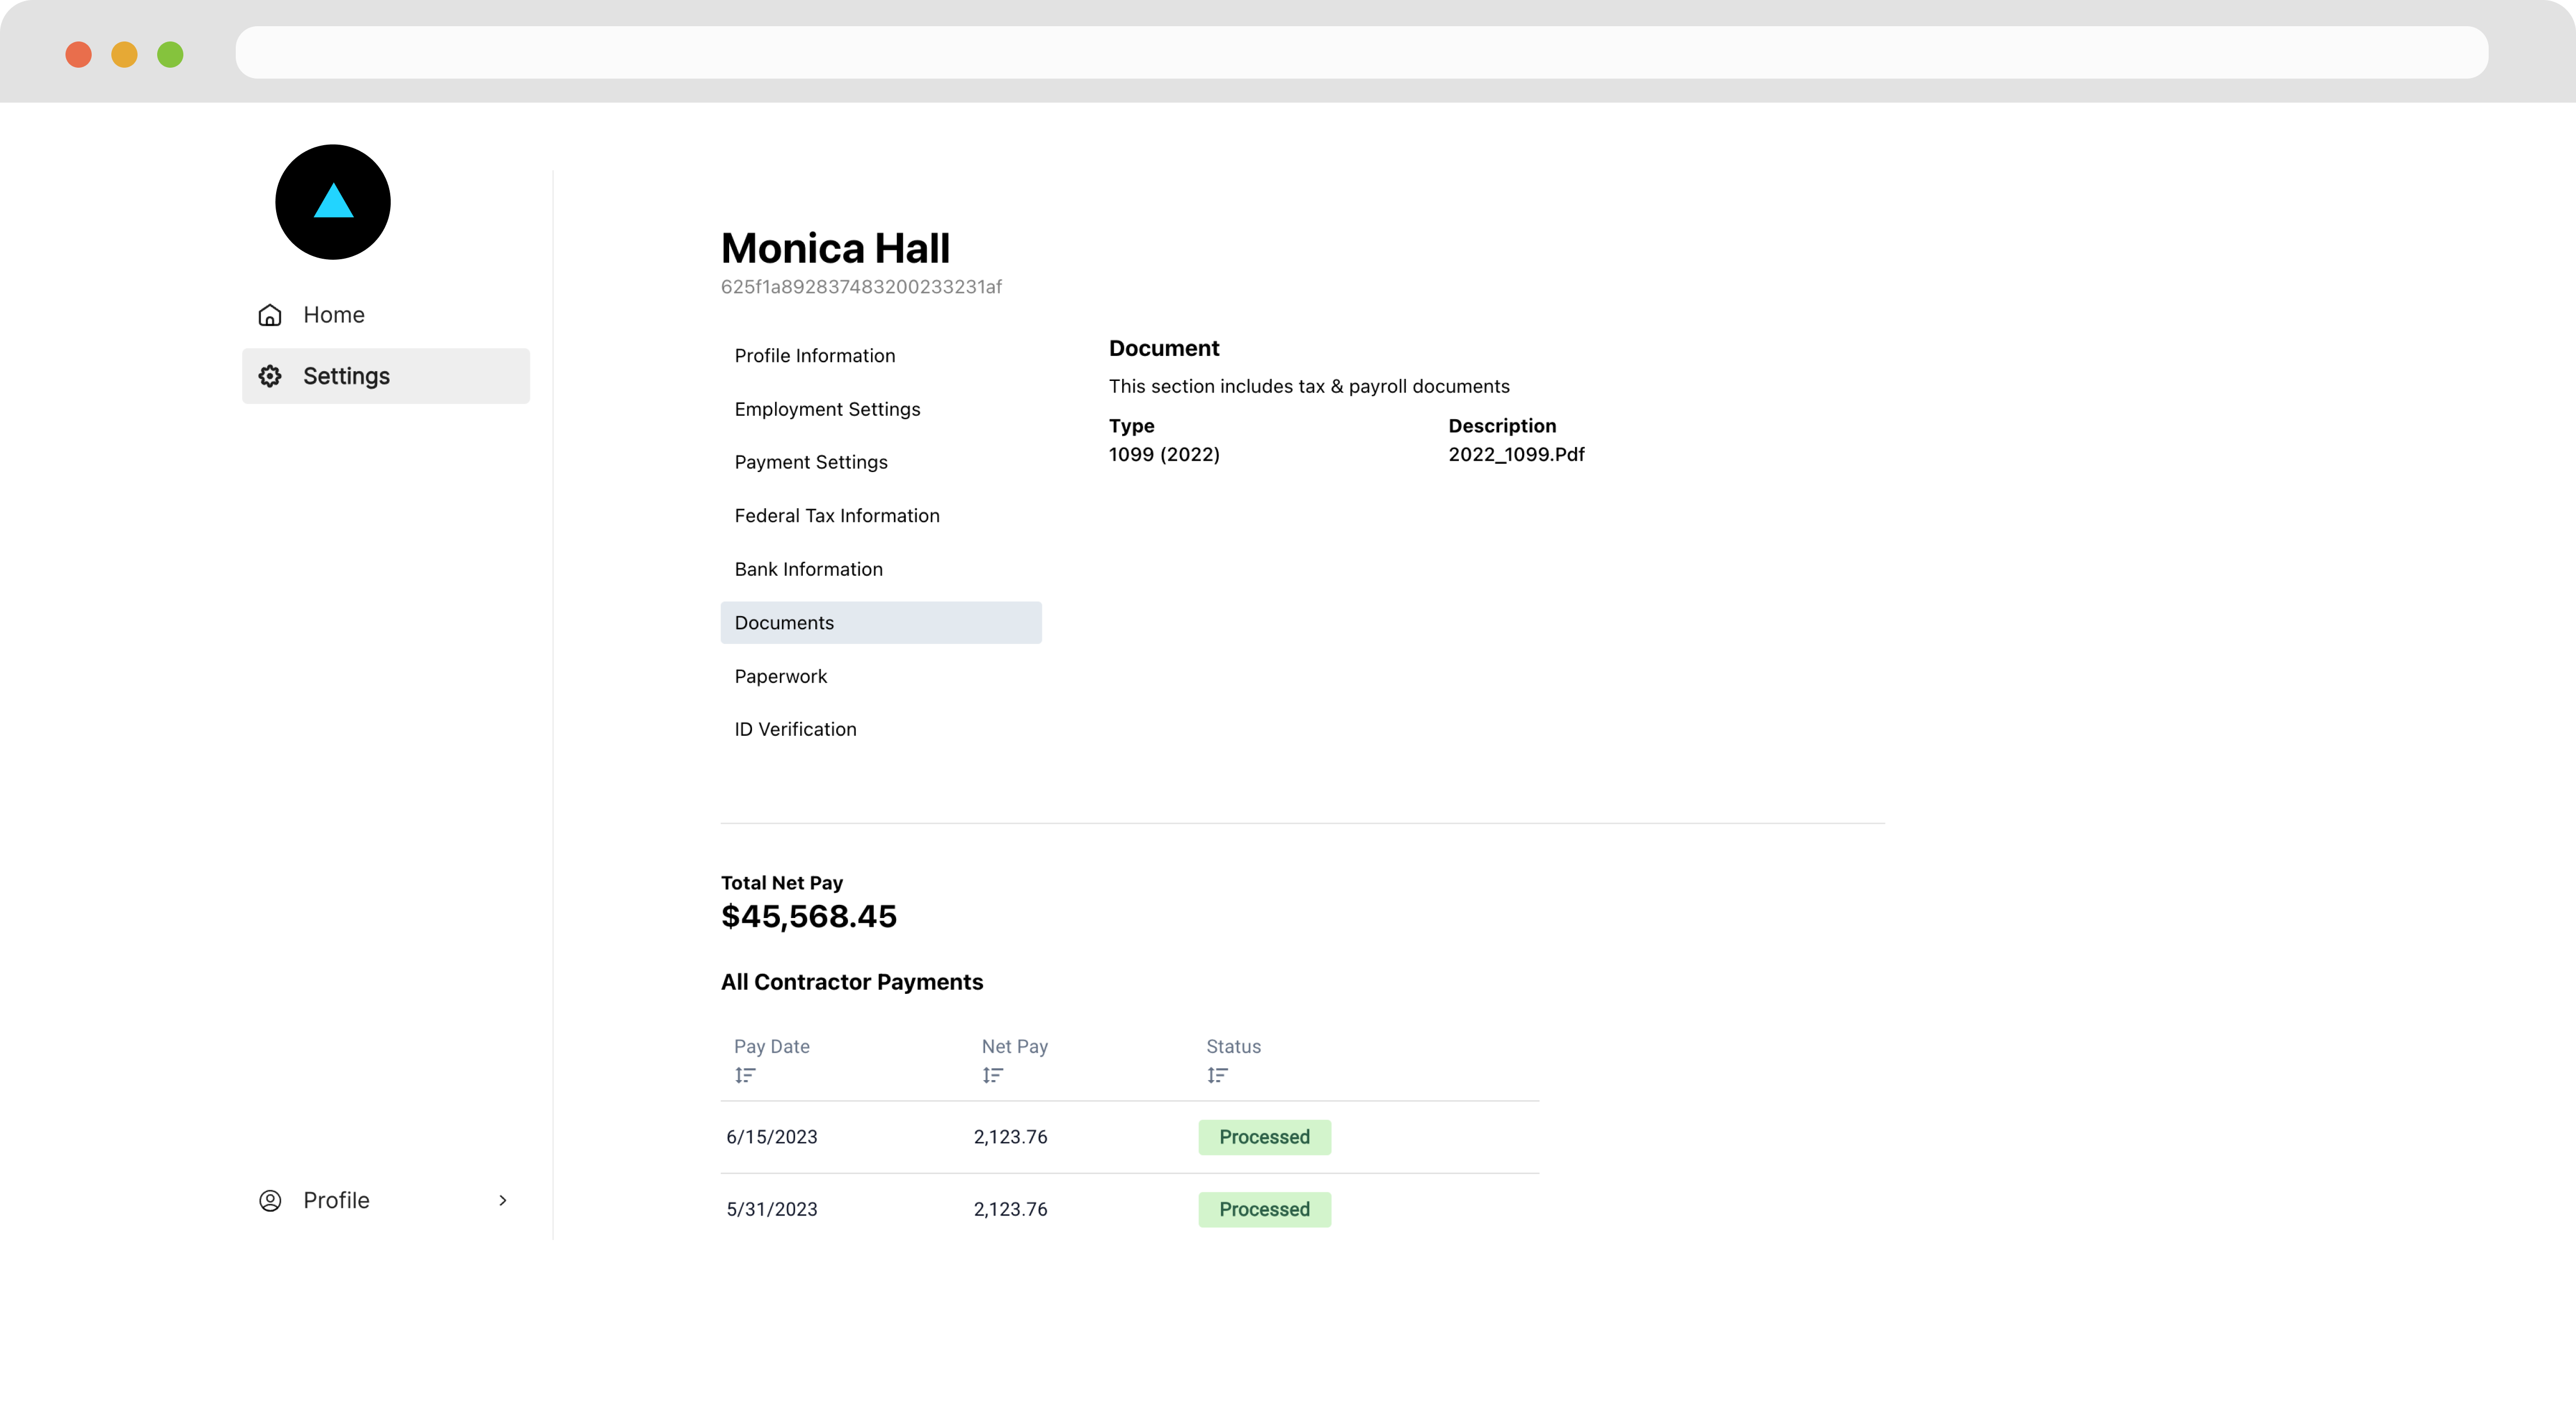Click the blue triangle company logo
The height and width of the screenshot is (1413, 2576).
(x=333, y=202)
